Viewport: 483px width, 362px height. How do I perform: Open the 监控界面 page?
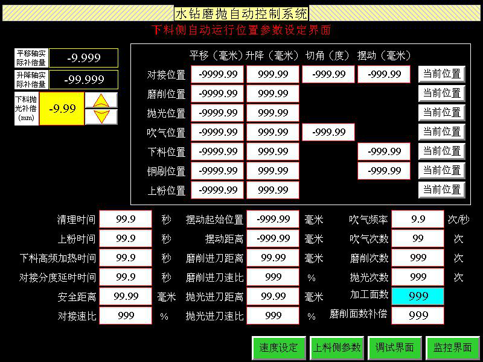[x=452, y=348]
